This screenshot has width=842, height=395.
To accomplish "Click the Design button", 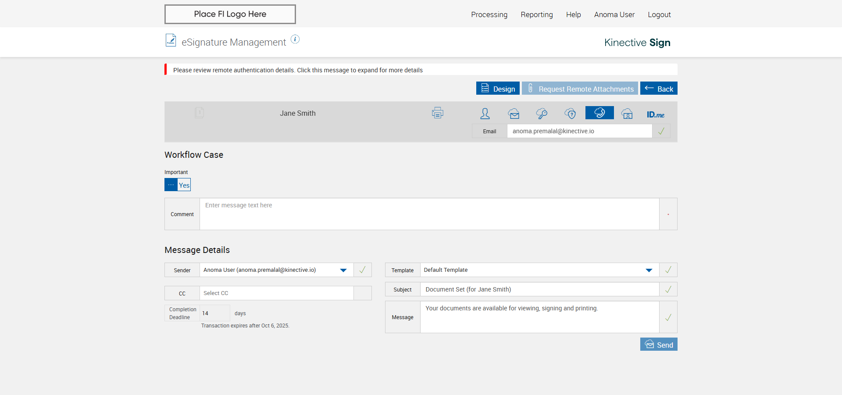I will click(x=498, y=89).
